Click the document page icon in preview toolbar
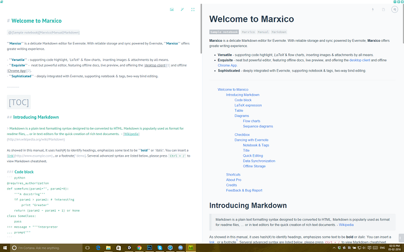Image resolution: width=404 pixels, height=252 pixels. 383,10
